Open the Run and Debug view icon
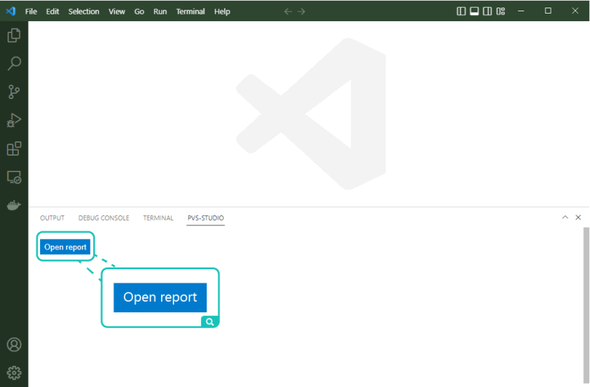The image size is (590, 387). pos(14,120)
